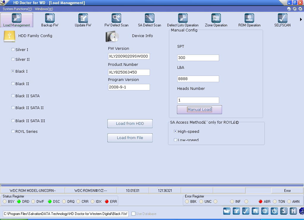
Task: Click the Manual Load button
Action: [199, 110]
